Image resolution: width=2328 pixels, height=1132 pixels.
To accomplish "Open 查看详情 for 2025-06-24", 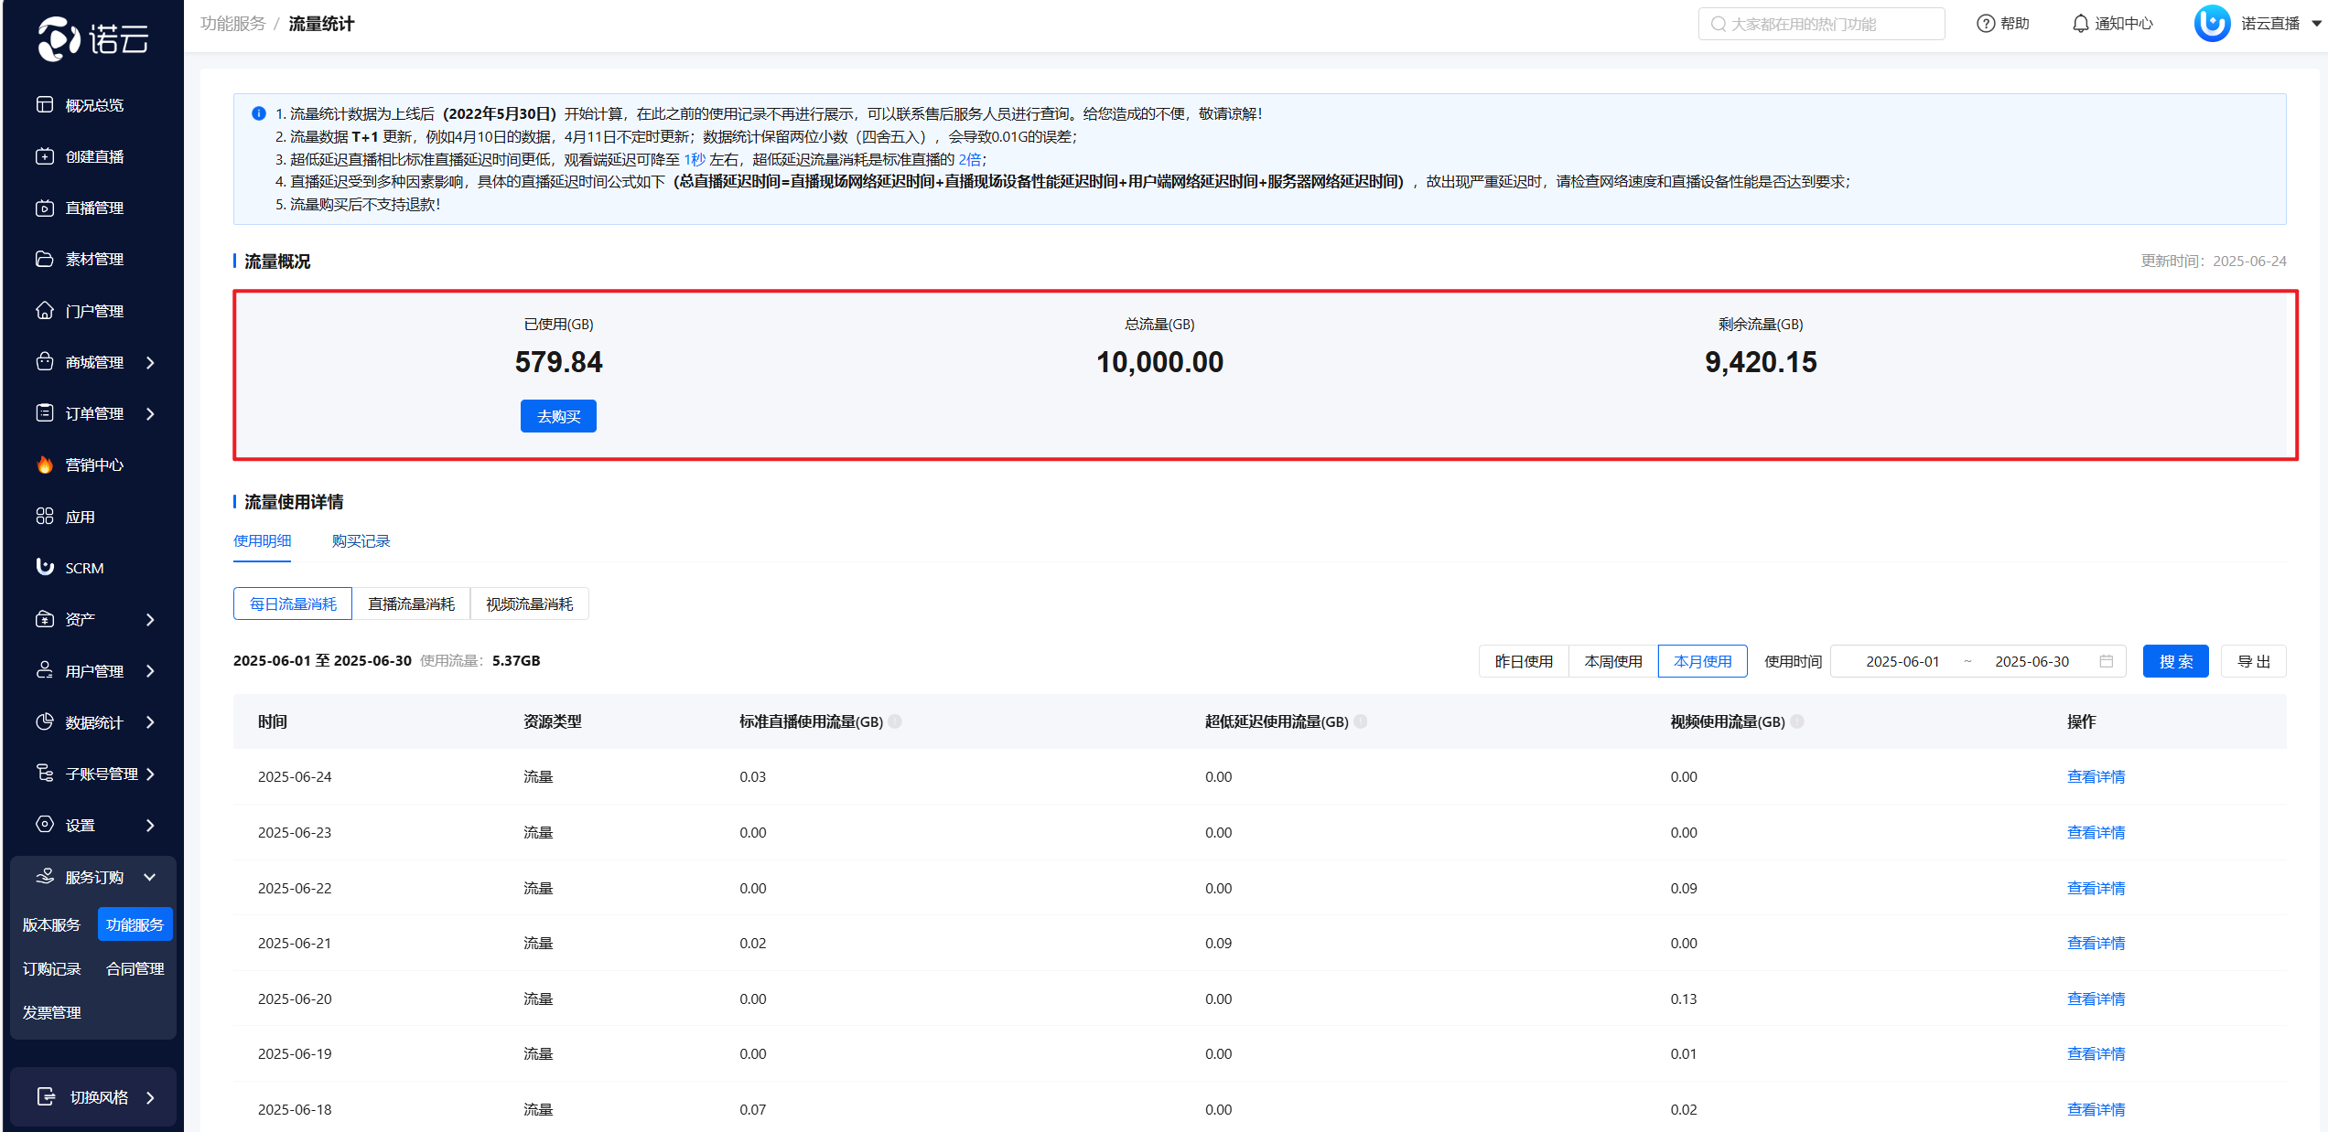I will (x=2095, y=776).
